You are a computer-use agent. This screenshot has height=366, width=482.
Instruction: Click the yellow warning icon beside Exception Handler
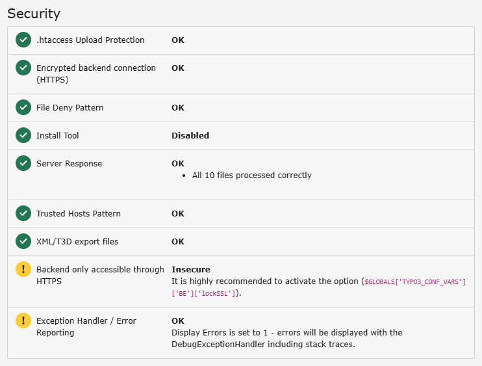[23, 321]
